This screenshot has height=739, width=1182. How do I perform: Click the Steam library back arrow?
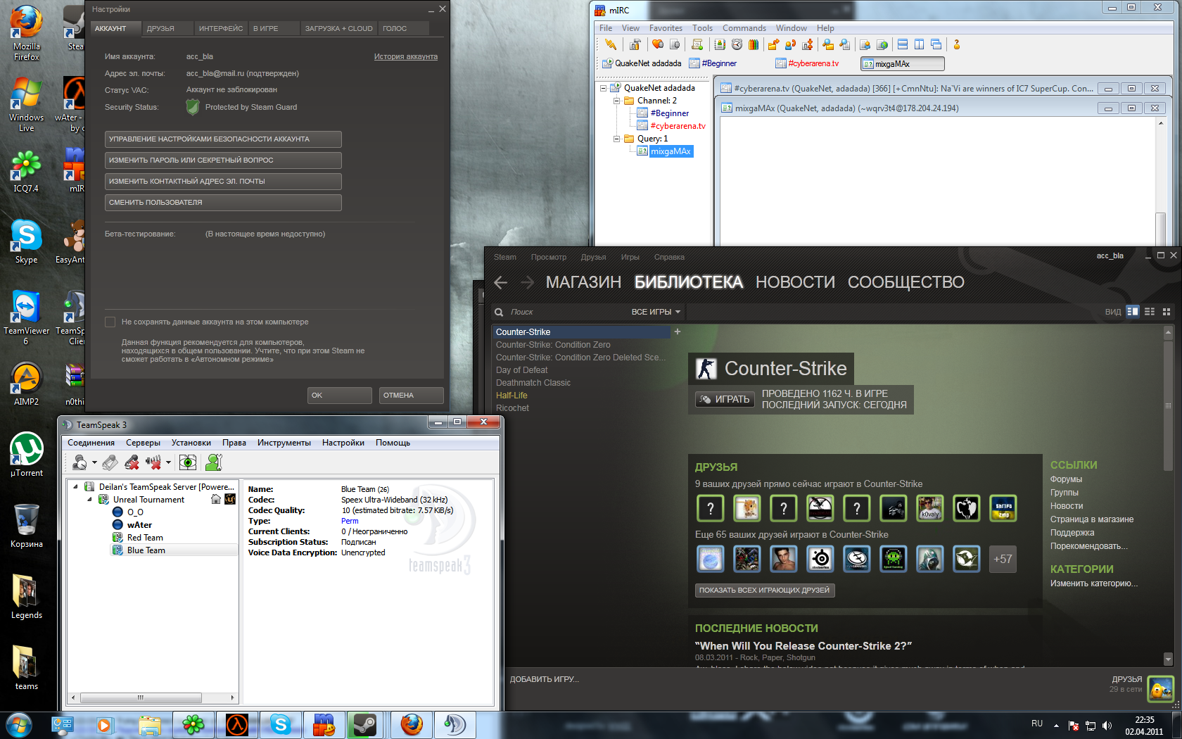point(501,282)
